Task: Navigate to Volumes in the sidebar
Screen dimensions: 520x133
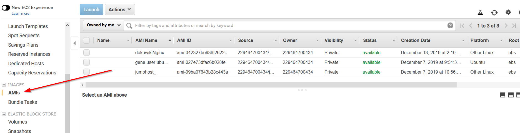Action: click(x=17, y=122)
